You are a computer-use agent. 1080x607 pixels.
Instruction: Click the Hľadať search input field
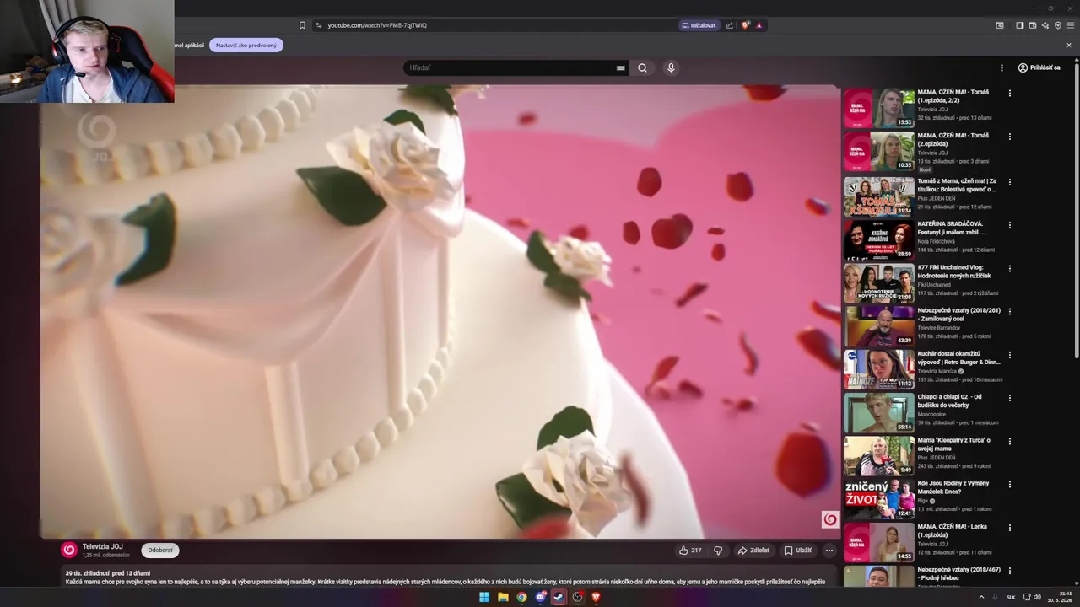pos(510,67)
